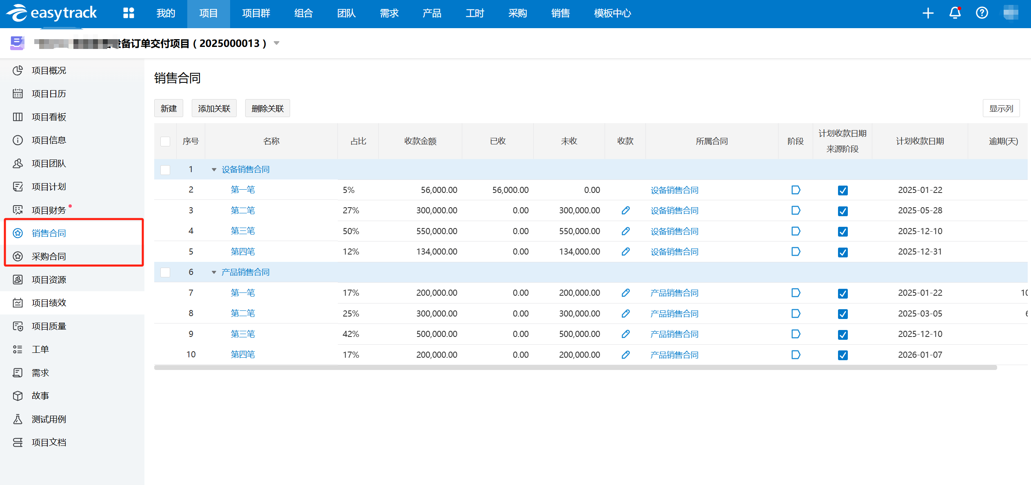1031x485 pixels.
Task: Uncheck the blue checkbox on 2025-05-28 row
Action: coord(843,211)
